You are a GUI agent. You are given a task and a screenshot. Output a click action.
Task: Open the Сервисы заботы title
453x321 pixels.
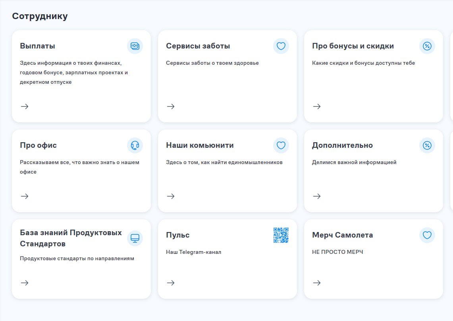(x=198, y=46)
